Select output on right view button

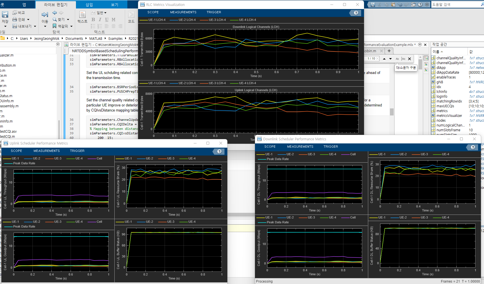pyautogui.click(x=426, y=58)
